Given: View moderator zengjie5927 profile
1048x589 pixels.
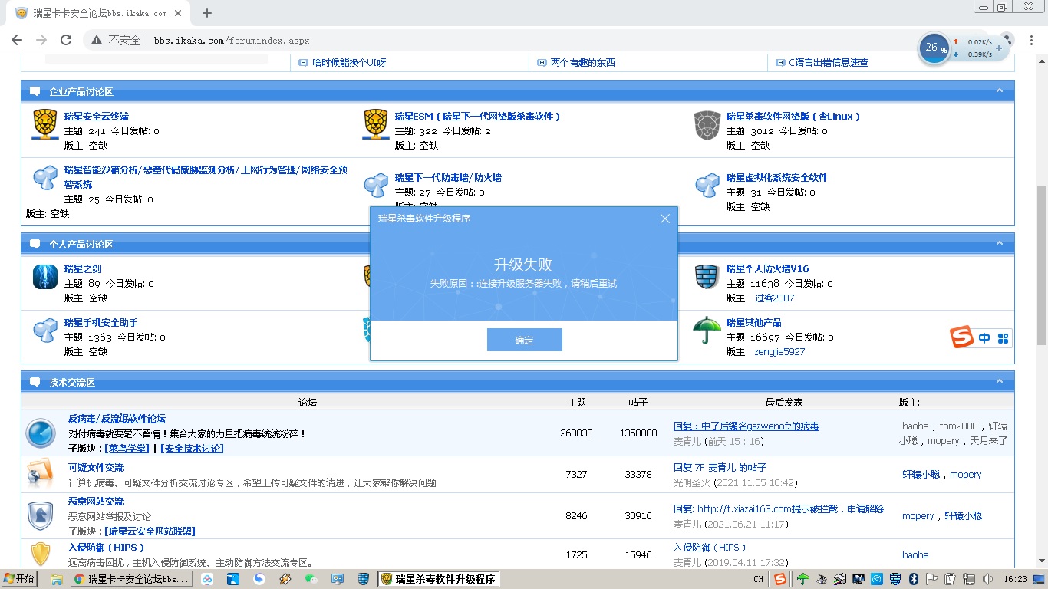Looking at the screenshot, I should 780,352.
